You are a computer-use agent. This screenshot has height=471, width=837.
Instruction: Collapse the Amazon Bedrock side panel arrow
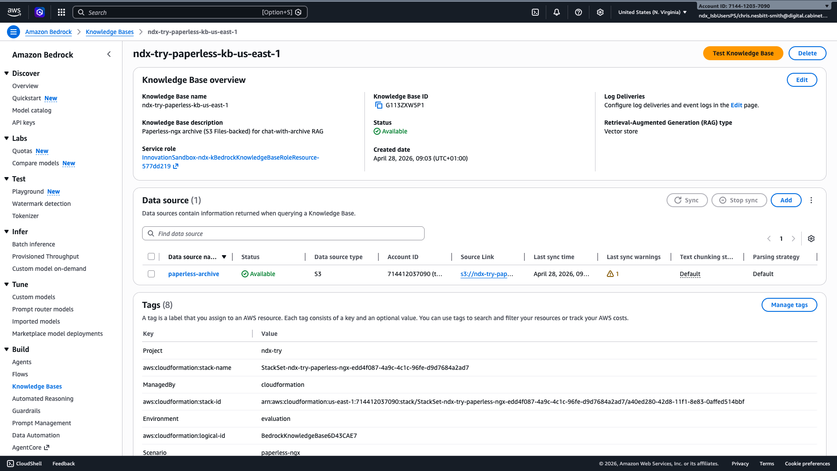109,55
